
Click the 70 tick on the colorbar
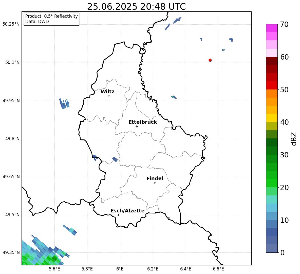pos(284,25)
